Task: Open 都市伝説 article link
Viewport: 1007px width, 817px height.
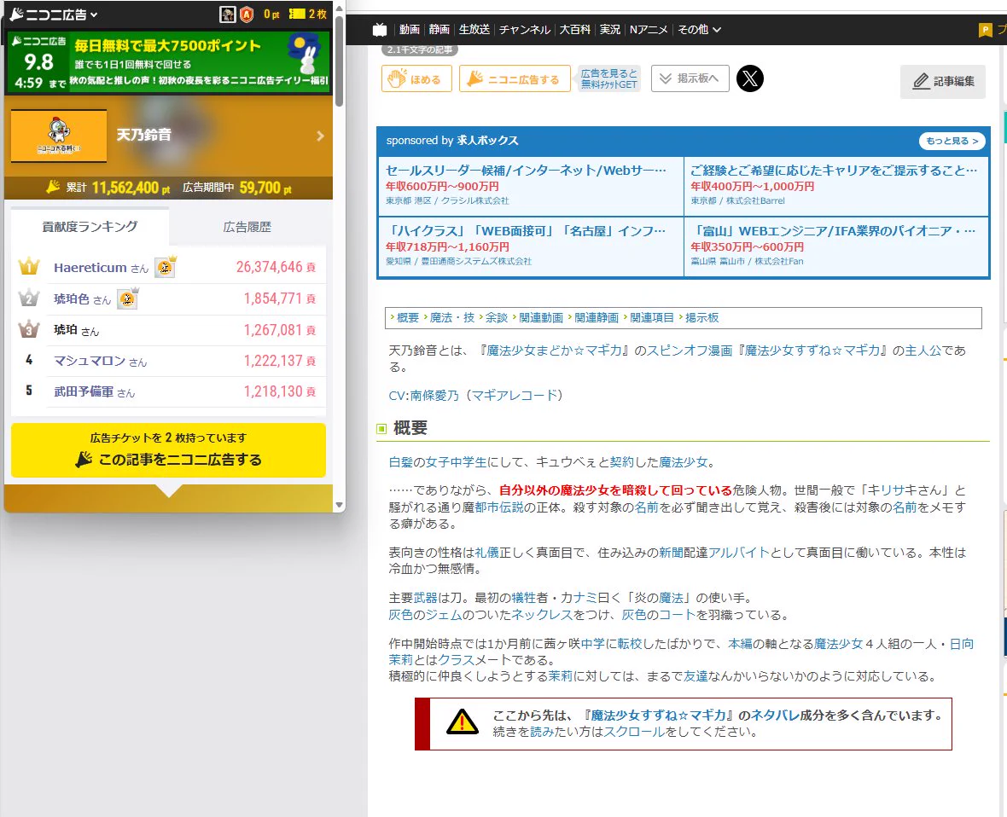Action: (x=499, y=507)
